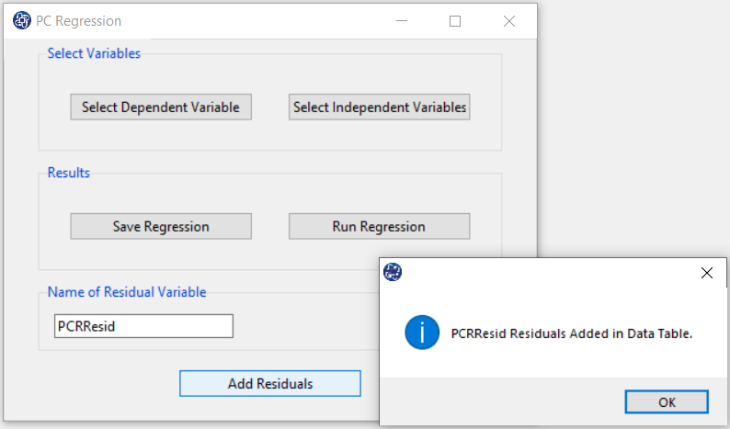Open Select Independent Variables
730x429 pixels.
(x=380, y=107)
